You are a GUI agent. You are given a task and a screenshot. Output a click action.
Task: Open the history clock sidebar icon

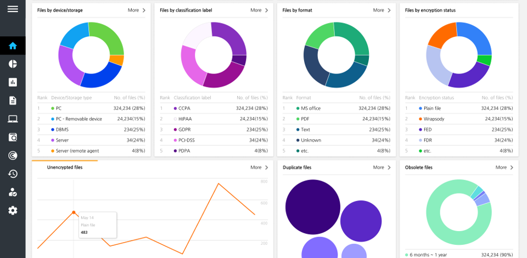(x=13, y=173)
